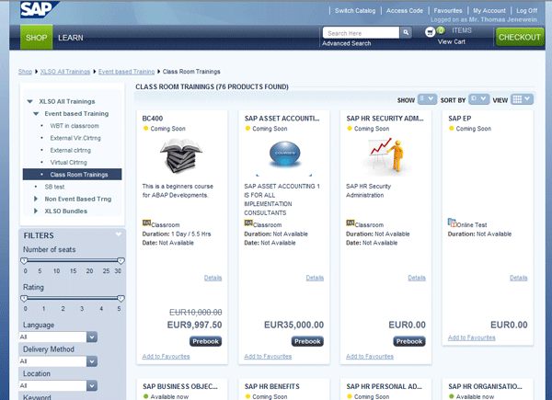Click the Rating slider right handle
The image size is (552, 400).
pos(121,299)
